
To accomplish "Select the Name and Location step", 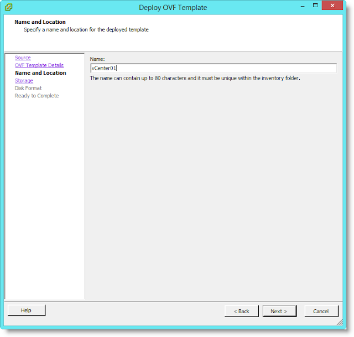I will pyautogui.click(x=40, y=72).
